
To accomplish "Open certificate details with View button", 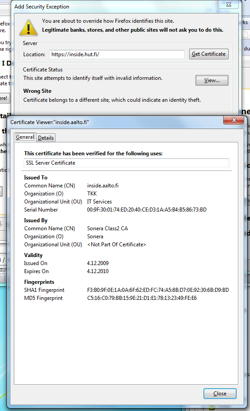I will [212, 80].
